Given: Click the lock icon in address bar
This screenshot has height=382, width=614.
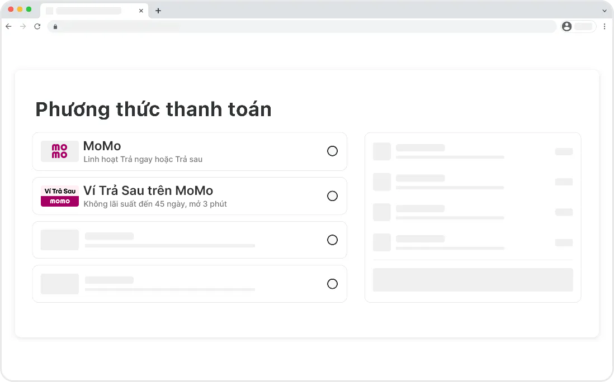Looking at the screenshot, I should point(55,26).
